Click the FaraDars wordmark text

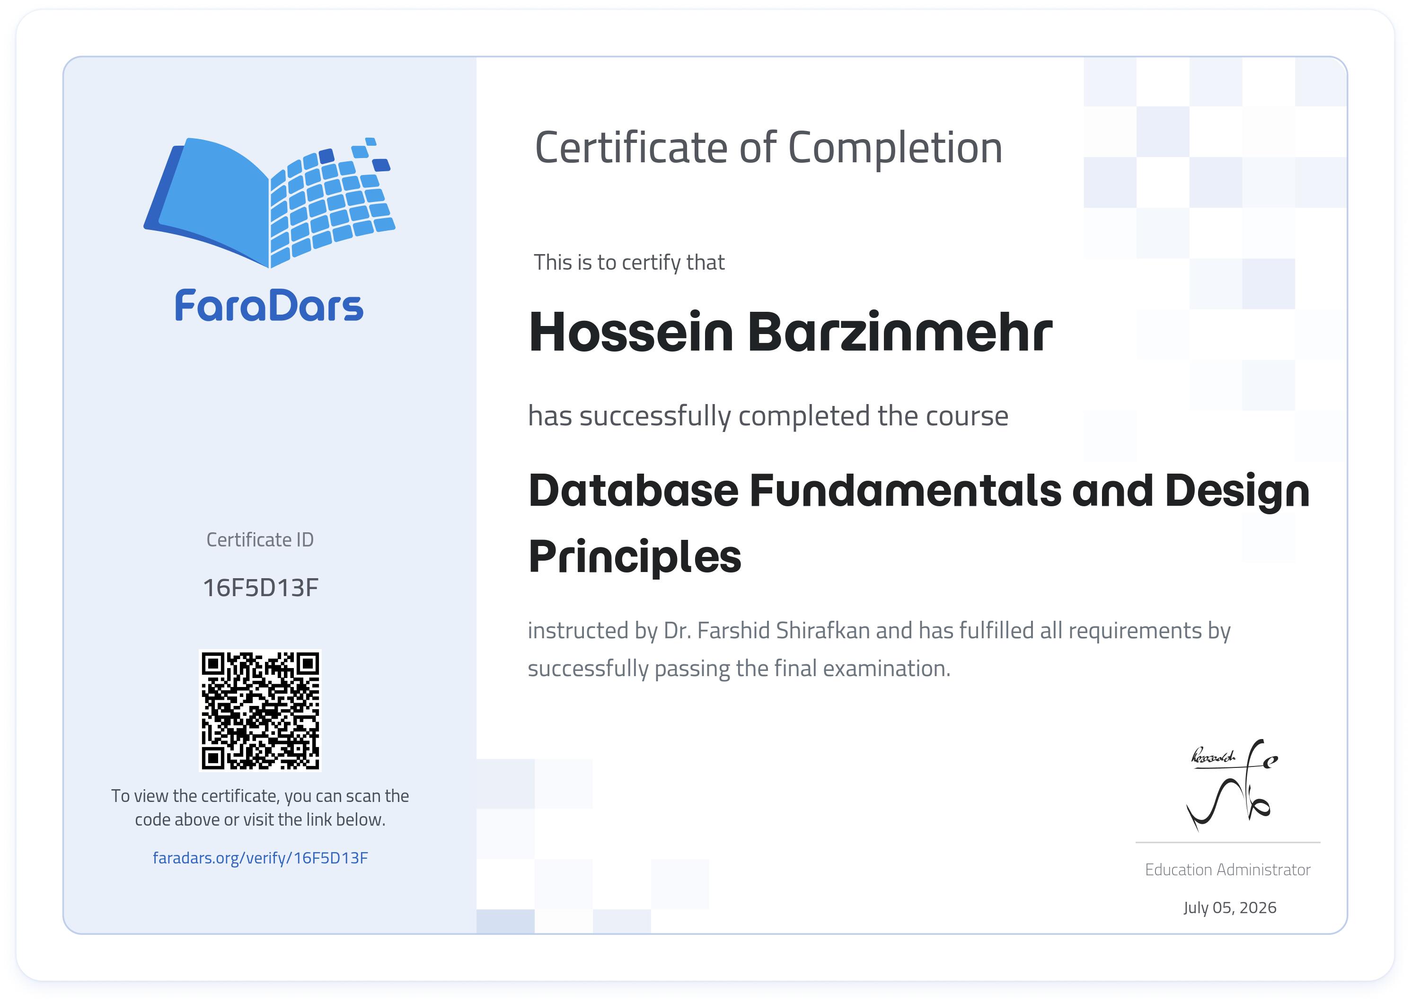[x=269, y=305]
